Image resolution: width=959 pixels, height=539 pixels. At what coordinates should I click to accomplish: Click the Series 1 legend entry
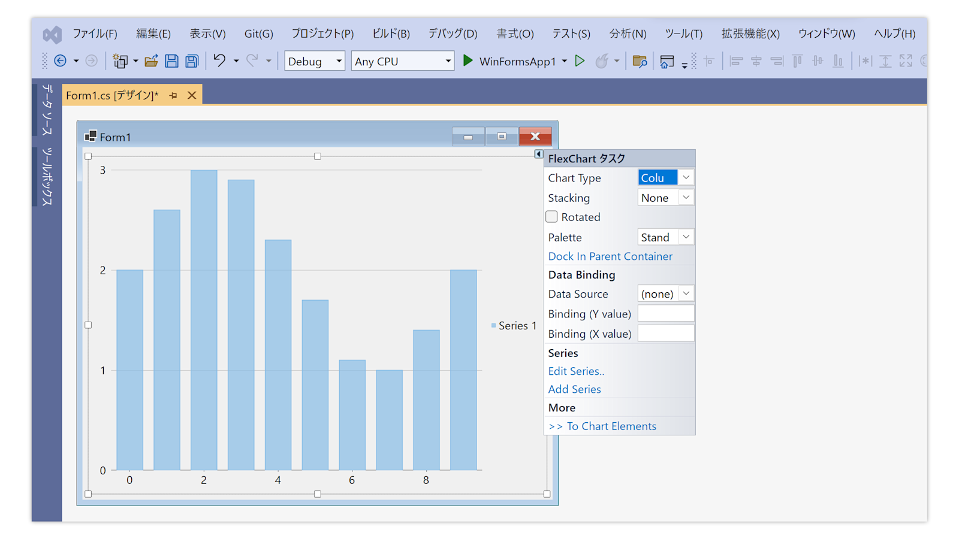coord(514,326)
